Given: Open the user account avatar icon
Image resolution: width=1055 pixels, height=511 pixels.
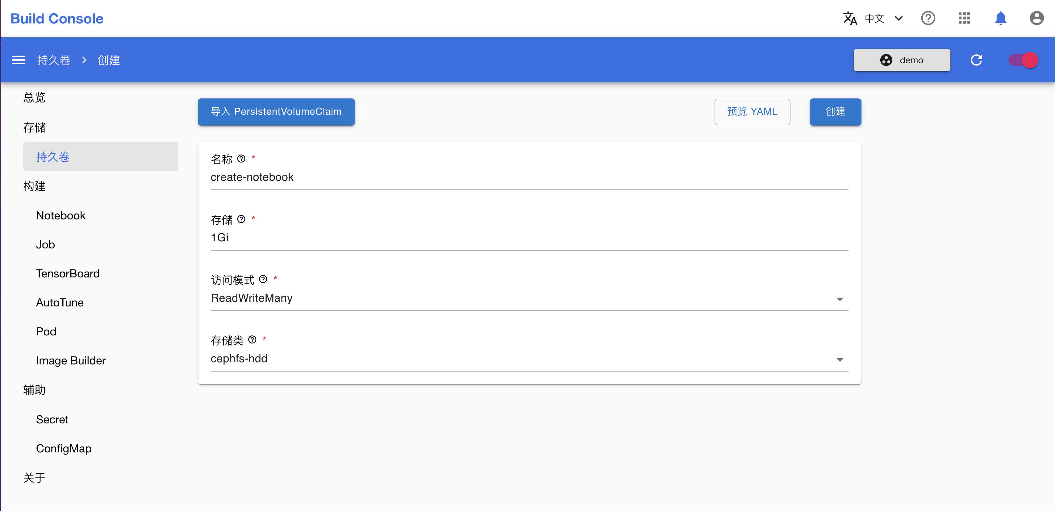Looking at the screenshot, I should click(x=1036, y=19).
